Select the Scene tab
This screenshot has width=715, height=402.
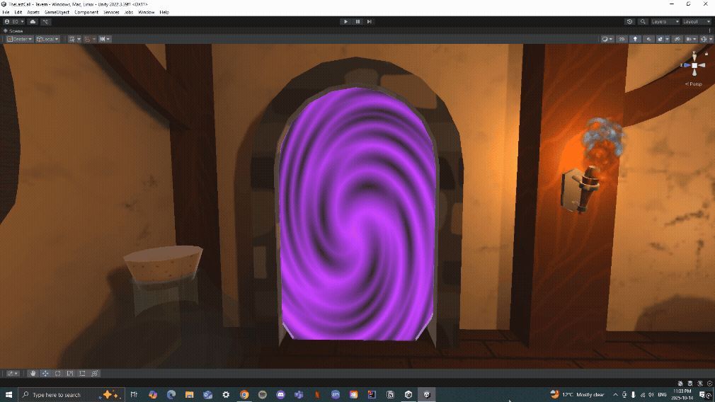[13, 31]
